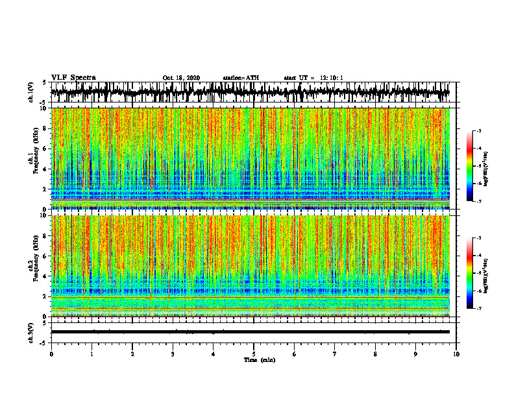This screenshot has width=514, height=397.
Task: Click the 7 tick on the Time axis
Action: pyautogui.click(x=335, y=354)
